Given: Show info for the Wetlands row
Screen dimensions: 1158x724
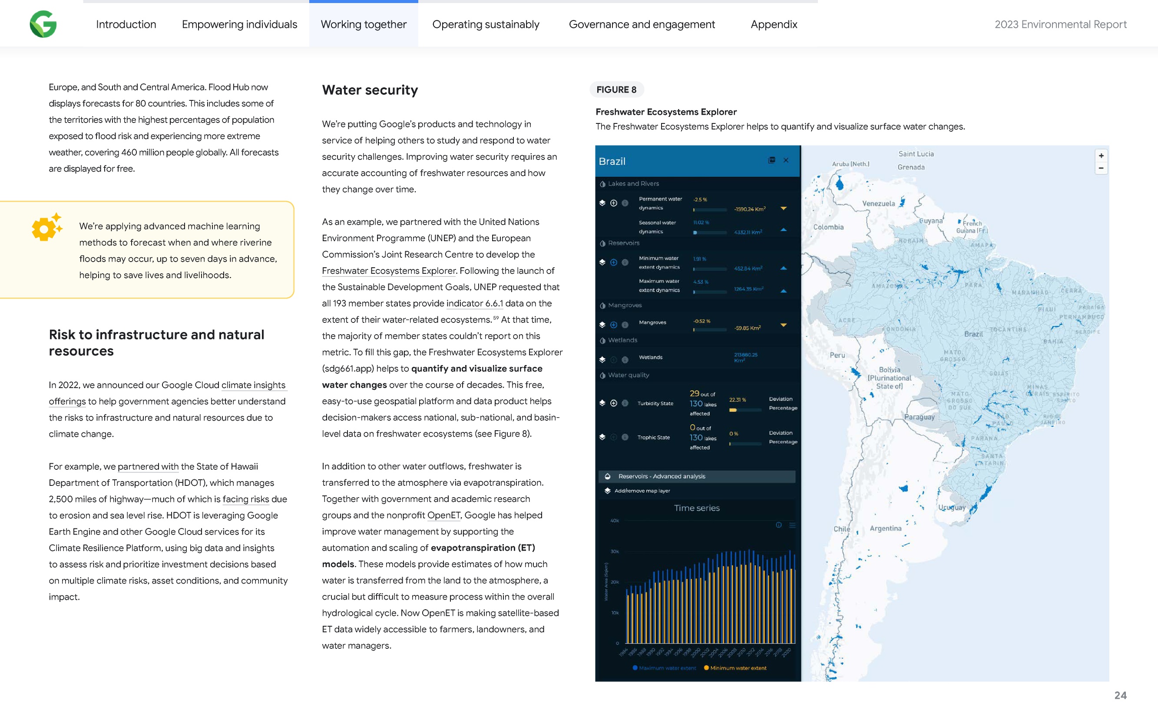Looking at the screenshot, I should click(625, 359).
